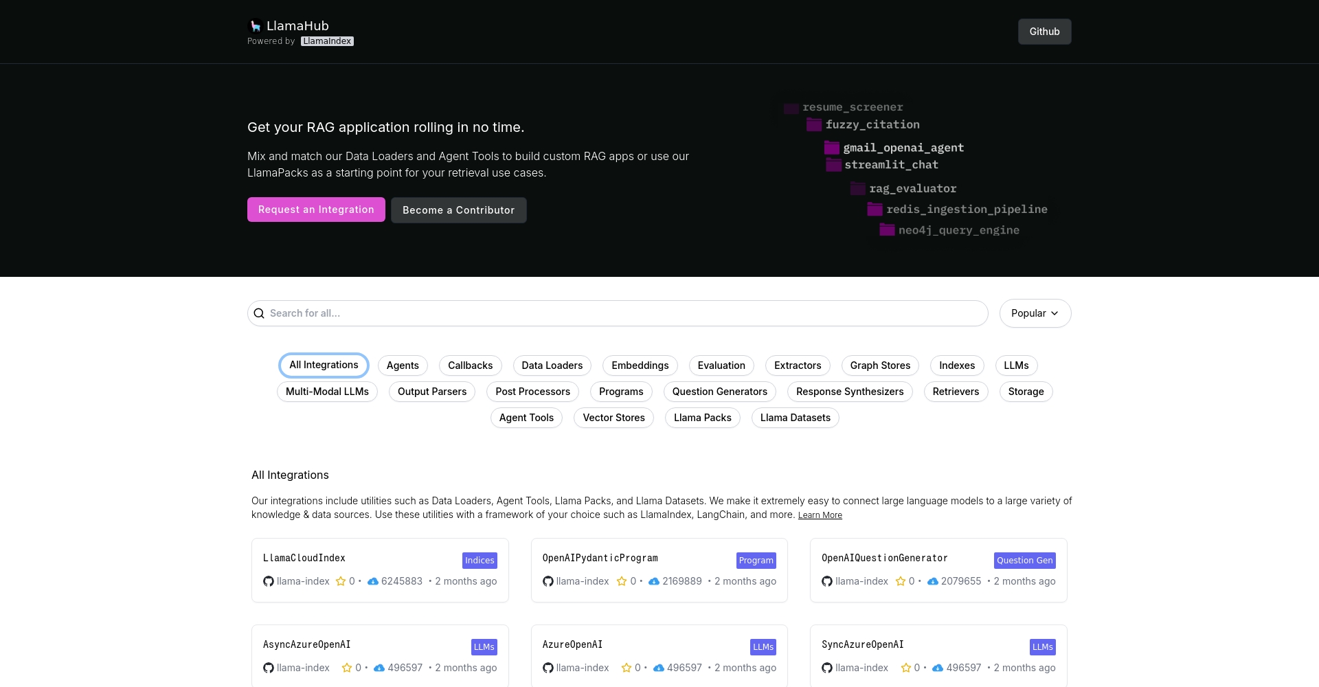Click star icon on AsyncAzureOpenAI card
The image size is (1319, 687).
click(347, 668)
